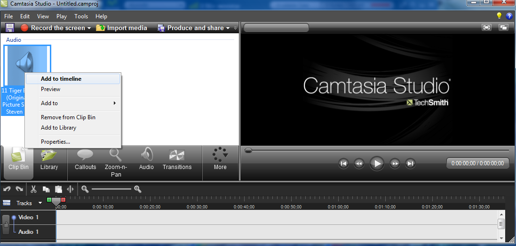The image size is (516, 246).
Task: Toggle the track lock icon
Action: (6, 225)
